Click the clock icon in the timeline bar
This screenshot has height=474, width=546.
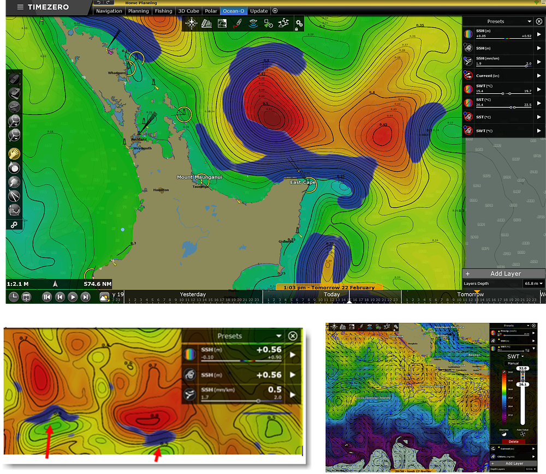(14, 297)
